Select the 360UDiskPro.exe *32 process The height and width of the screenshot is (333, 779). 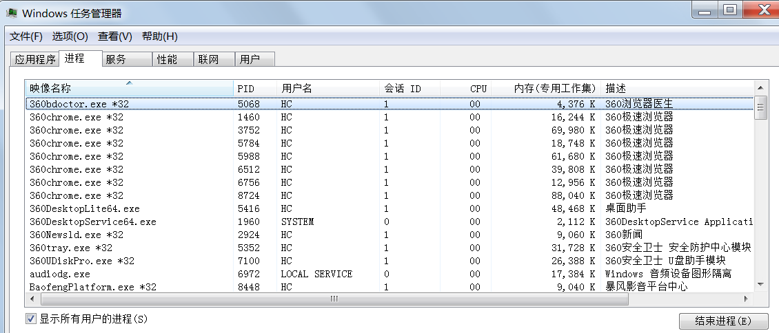tap(389, 261)
